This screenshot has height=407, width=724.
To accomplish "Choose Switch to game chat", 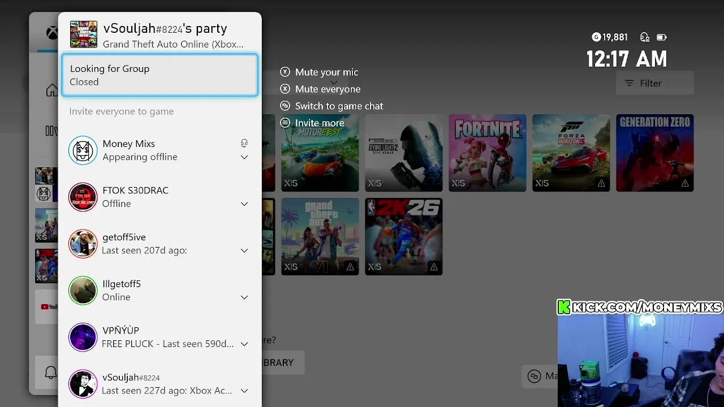I will (339, 106).
